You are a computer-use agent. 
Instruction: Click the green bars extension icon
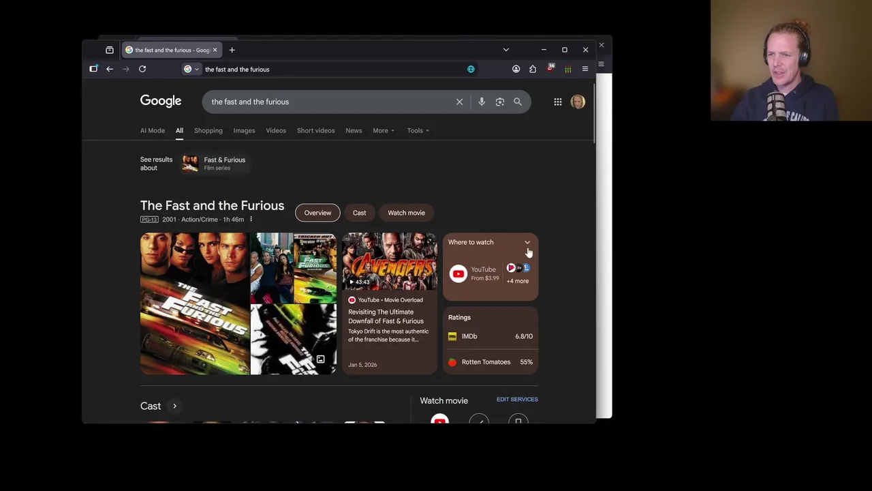[x=567, y=69]
